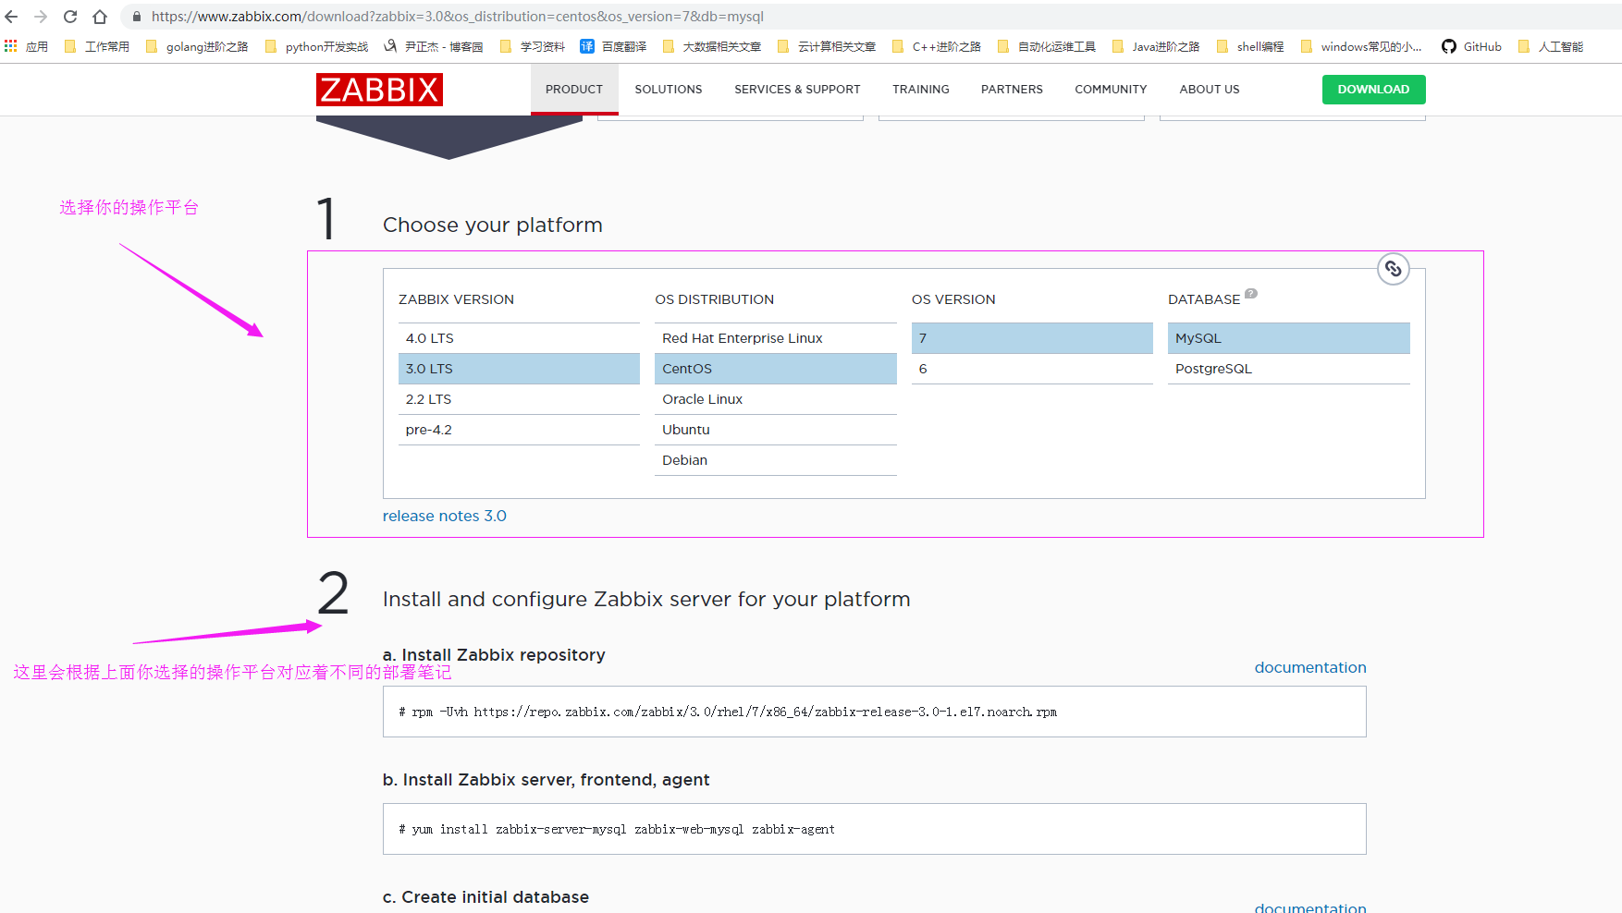Open the ABOUT US menu
1622x913 pixels.
point(1210,90)
